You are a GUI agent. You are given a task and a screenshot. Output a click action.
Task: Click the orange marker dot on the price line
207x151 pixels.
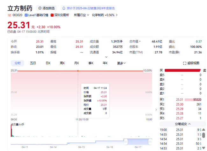[x=78, y=71]
